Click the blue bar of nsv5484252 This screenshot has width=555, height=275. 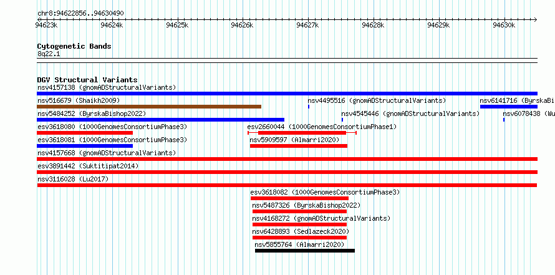(x=161, y=120)
